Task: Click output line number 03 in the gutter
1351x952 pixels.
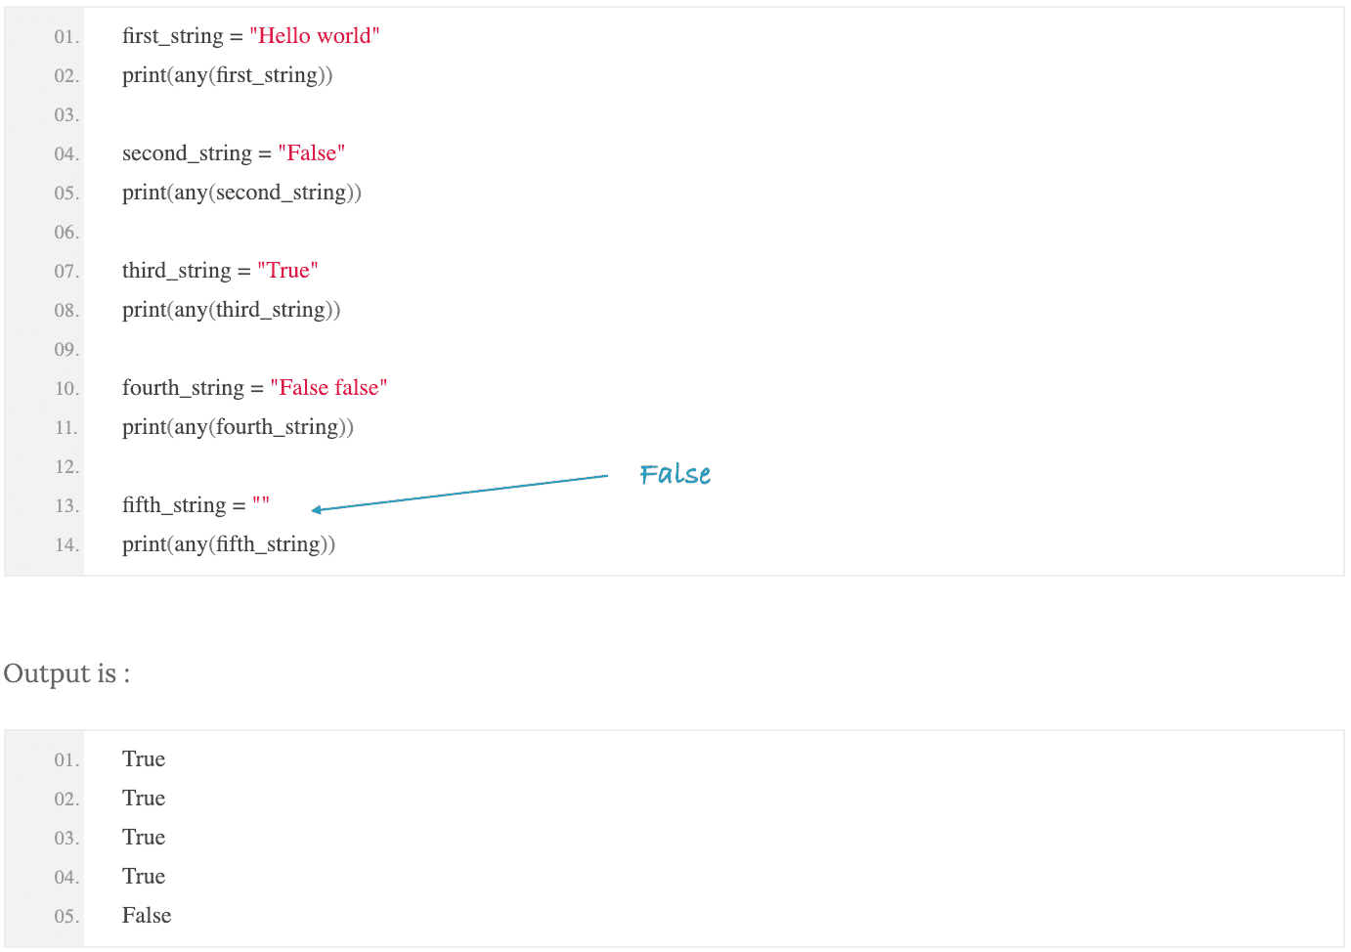Action: 66,839
